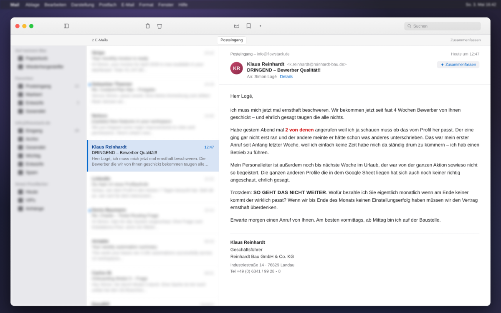Click the Posteingang – info@flowstack.de label

tap(260, 54)
